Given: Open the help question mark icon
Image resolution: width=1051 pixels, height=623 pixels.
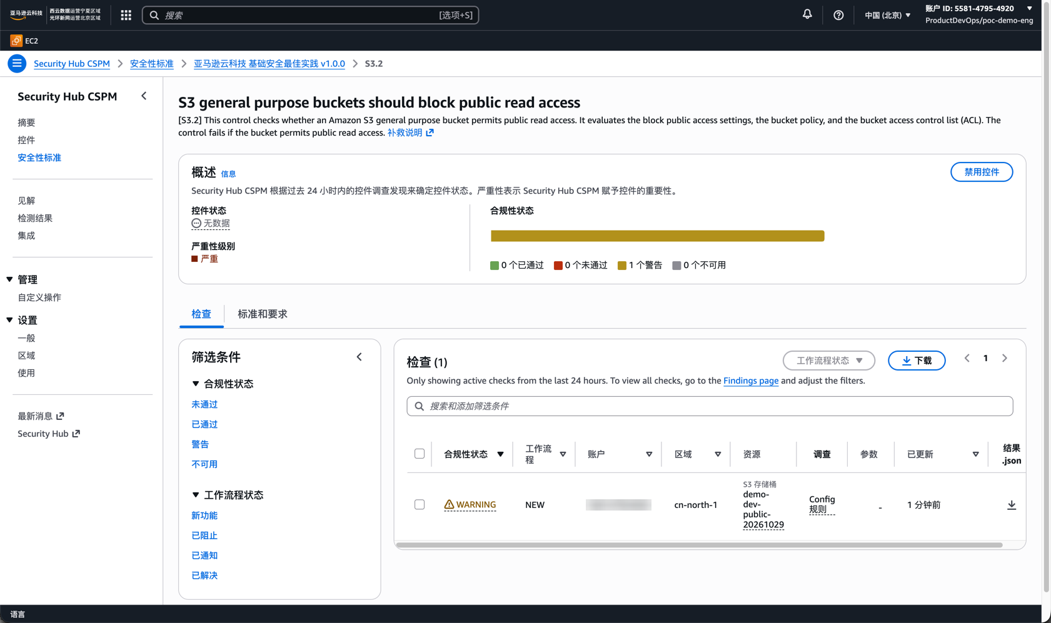Looking at the screenshot, I should click(x=838, y=15).
